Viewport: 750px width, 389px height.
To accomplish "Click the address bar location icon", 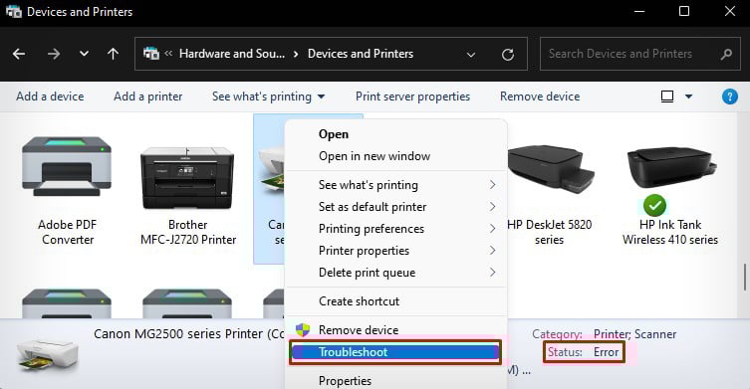I will [151, 54].
